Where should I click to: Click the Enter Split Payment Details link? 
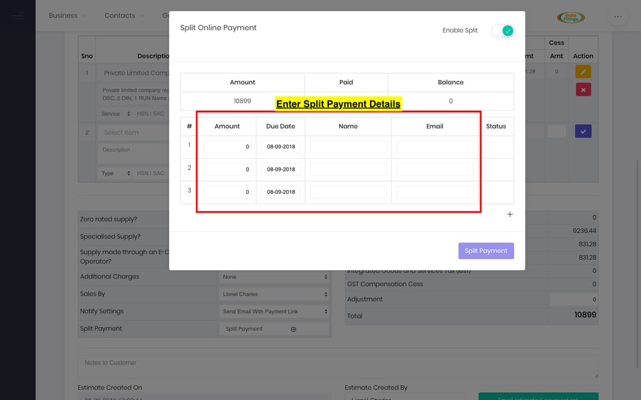(x=338, y=103)
